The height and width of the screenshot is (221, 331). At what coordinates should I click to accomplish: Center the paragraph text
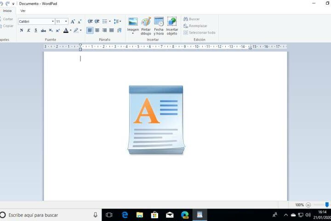pos(97,30)
